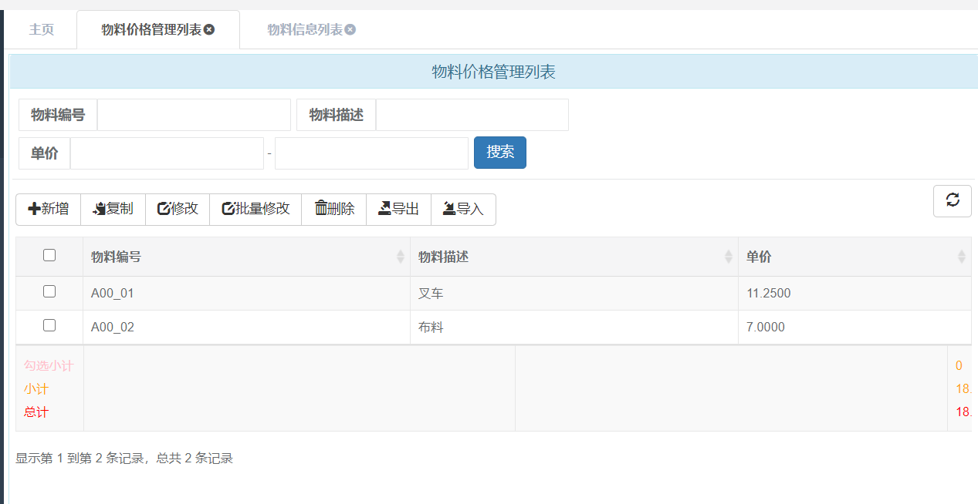Click the 删除 delete button
Image resolution: width=978 pixels, height=504 pixels.
[x=334, y=209]
